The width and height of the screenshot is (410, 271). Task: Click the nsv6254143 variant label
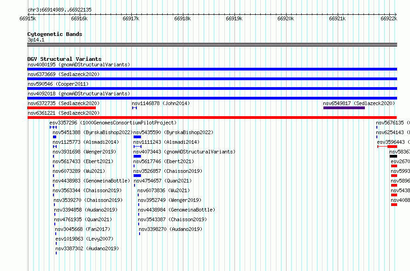tap(393, 132)
